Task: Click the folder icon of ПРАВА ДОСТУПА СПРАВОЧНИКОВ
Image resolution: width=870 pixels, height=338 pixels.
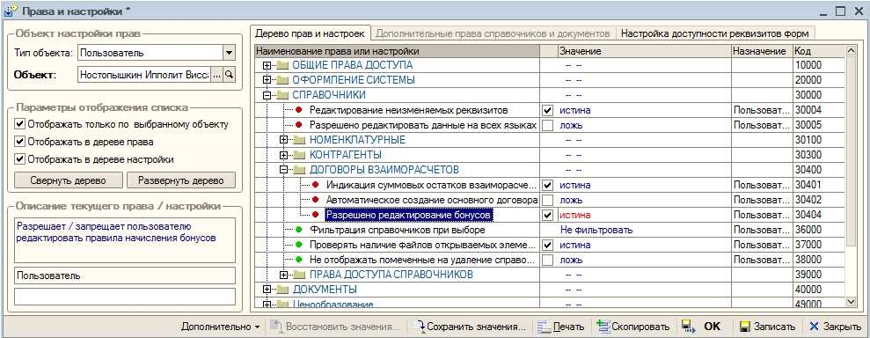Action: [x=300, y=275]
